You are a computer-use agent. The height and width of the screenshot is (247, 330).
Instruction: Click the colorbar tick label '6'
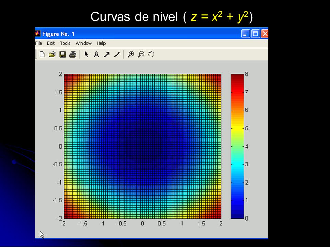coord(247,110)
